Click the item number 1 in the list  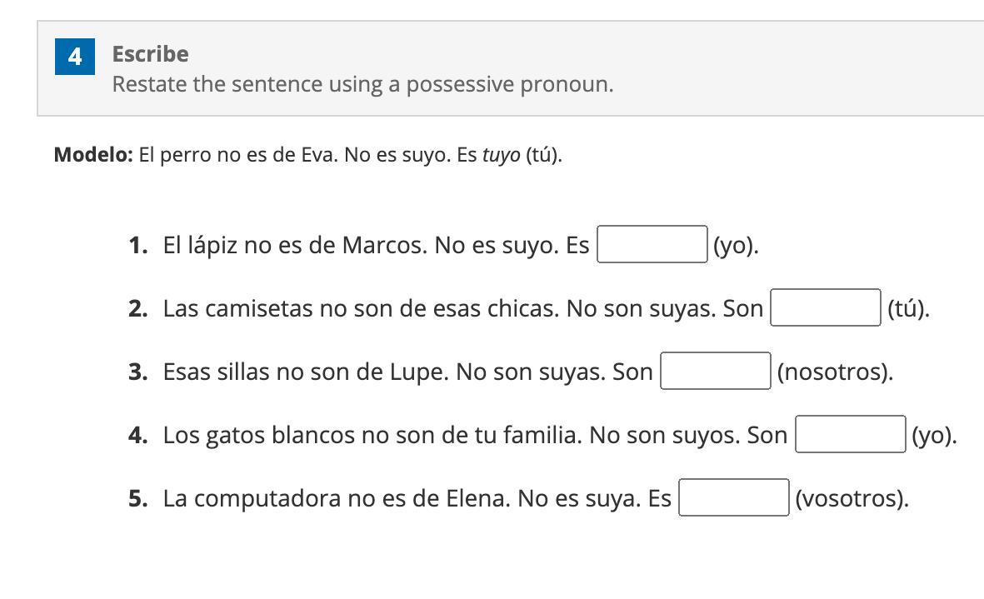click(138, 245)
